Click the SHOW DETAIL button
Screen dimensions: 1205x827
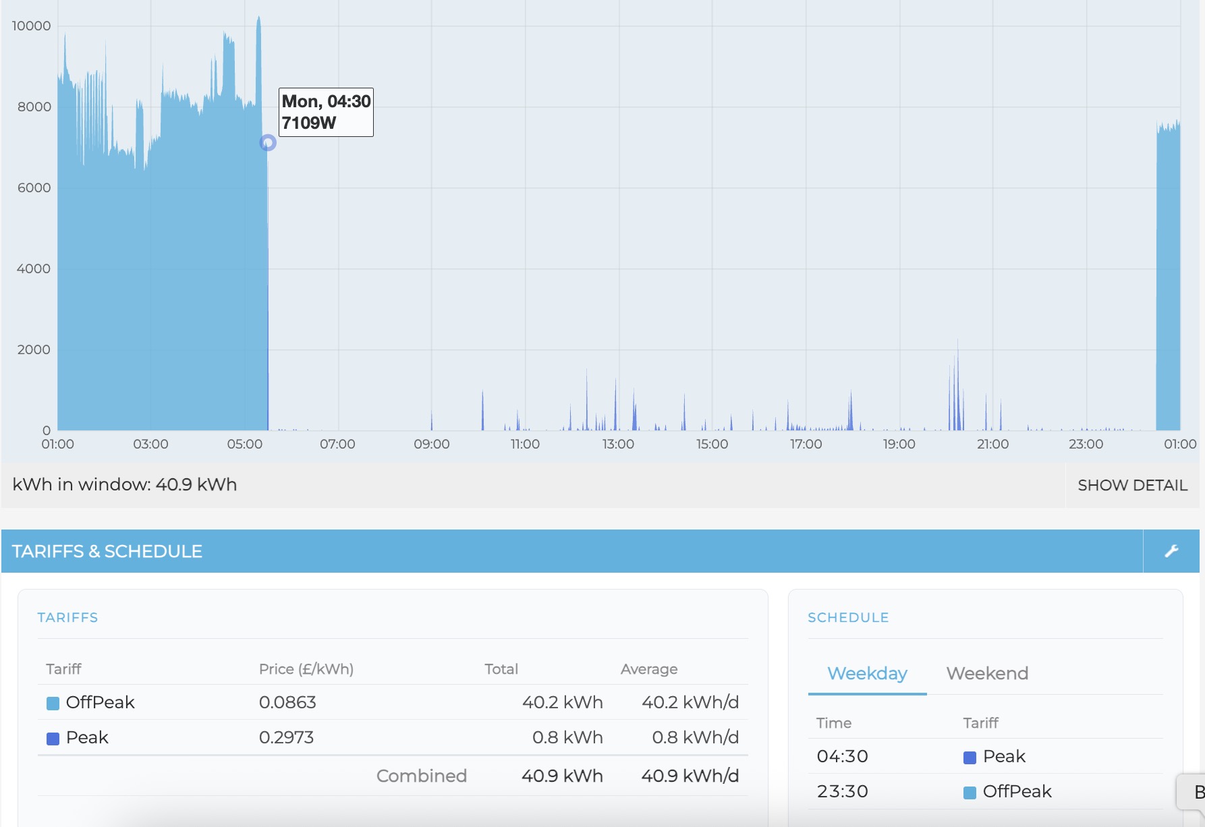[x=1132, y=485]
